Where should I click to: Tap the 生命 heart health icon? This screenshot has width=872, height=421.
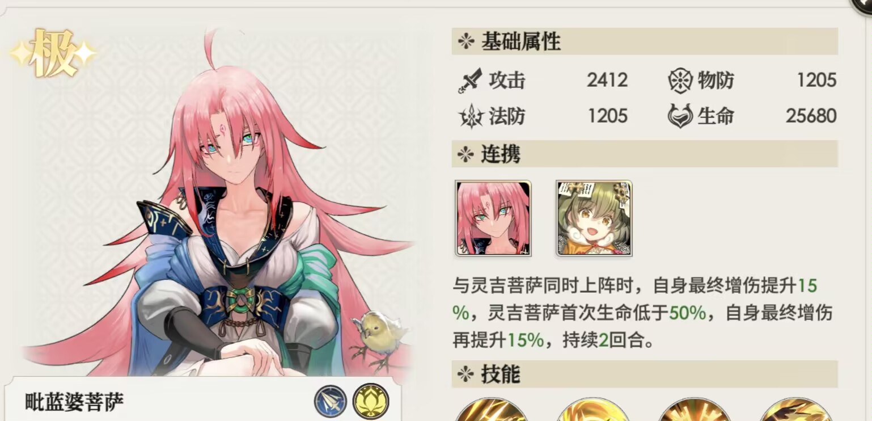(x=680, y=116)
